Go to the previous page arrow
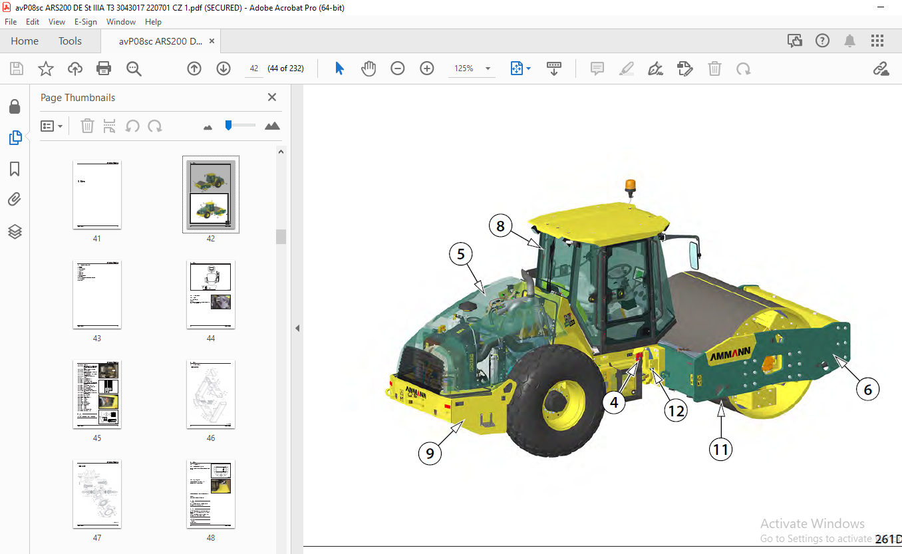This screenshot has height=554, width=902. point(194,69)
